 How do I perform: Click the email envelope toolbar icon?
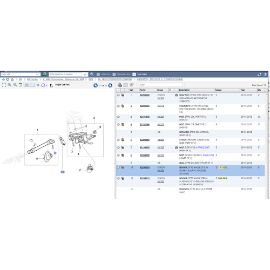point(32,85)
